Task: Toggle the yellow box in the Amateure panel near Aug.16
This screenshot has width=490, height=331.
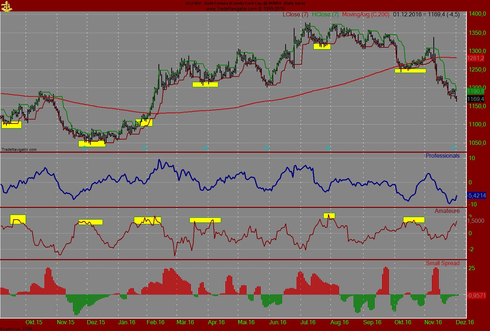Action: (x=329, y=215)
